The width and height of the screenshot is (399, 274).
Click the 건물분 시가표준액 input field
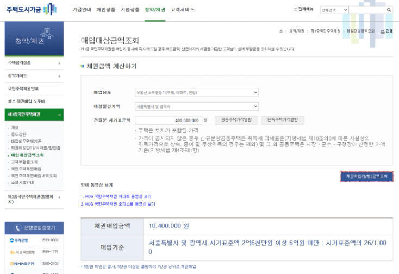pyautogui.click(x=169, y=120)
